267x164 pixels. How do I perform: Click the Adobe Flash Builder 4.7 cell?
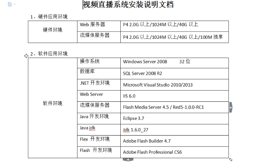(174, 141)
